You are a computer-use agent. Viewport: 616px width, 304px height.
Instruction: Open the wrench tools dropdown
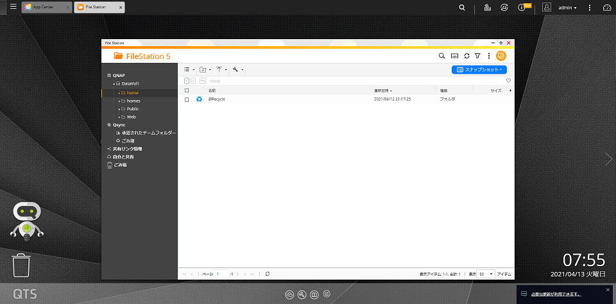(x=237, y=69)
